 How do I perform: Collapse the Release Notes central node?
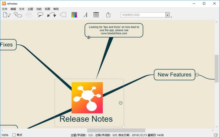pyautogui.click(x=121, y=103)
